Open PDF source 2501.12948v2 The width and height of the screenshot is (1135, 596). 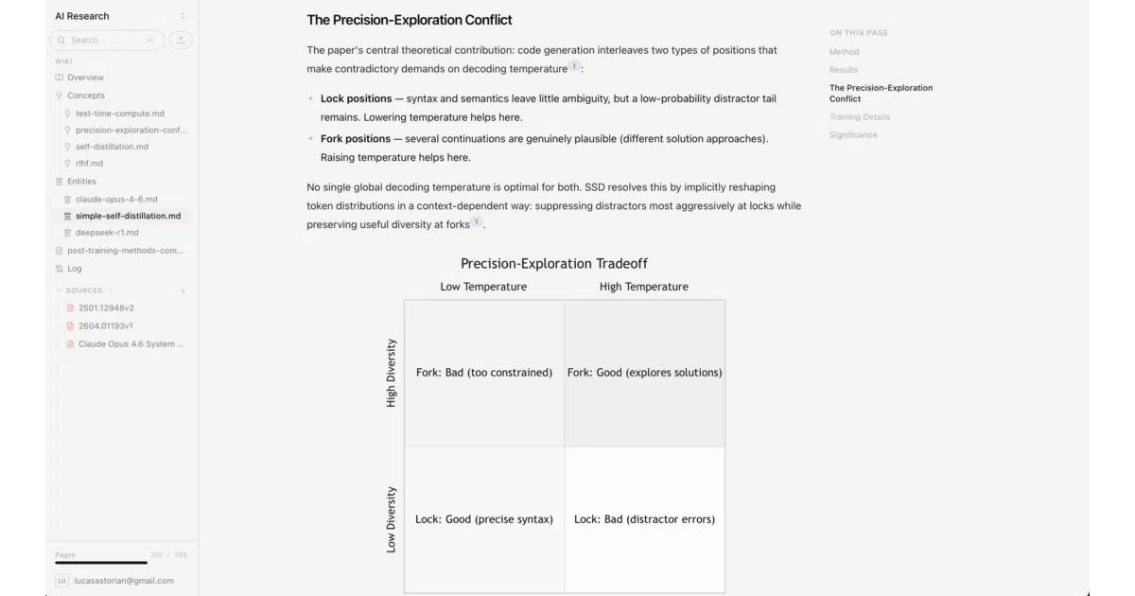[106, 308]
